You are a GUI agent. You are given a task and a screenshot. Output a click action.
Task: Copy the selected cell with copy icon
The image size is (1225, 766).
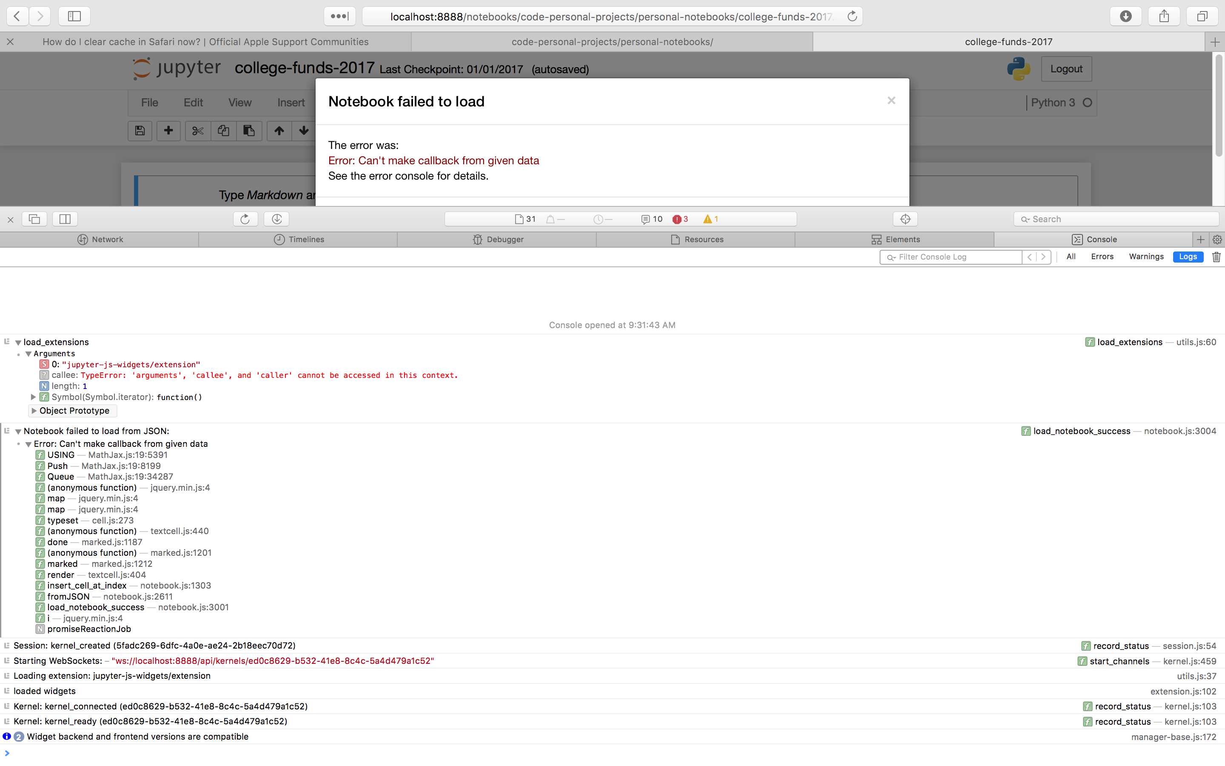[223, 131]
